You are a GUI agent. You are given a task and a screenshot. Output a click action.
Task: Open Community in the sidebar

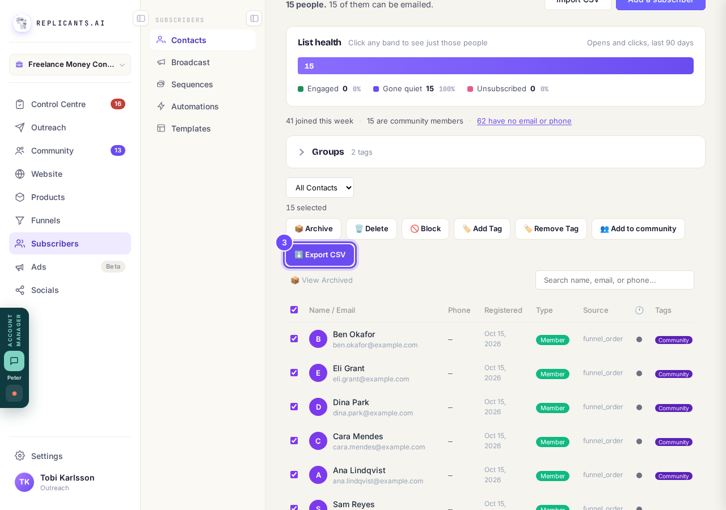70,151
